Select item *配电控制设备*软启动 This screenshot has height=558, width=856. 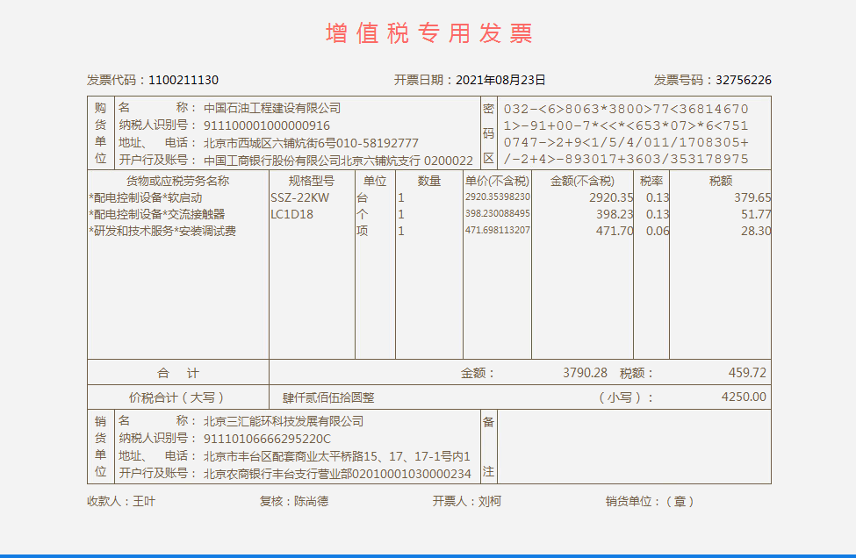click(146, 197)
